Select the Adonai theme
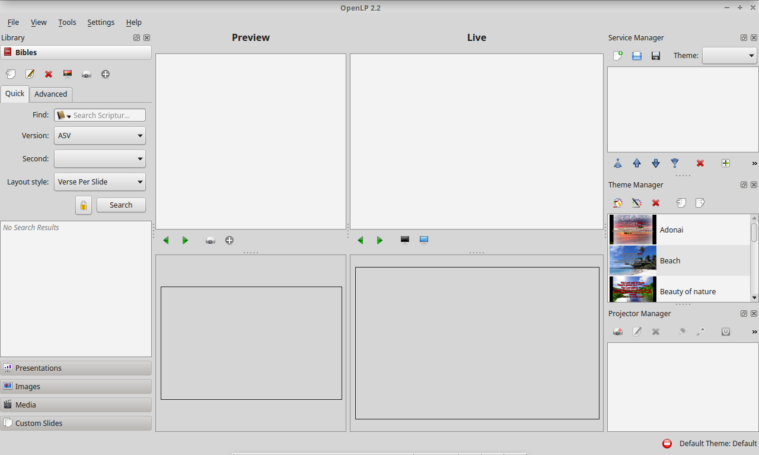Image resolution: width=759 pixels, height=455 pixels. tap(679, 230)
